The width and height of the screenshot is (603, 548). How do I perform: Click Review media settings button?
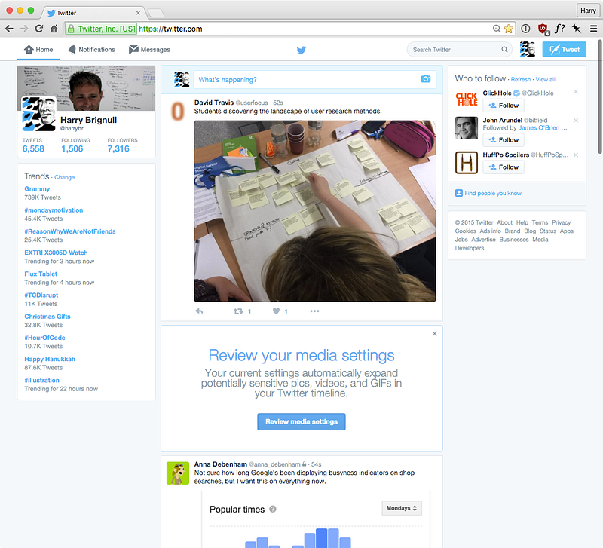301,422
